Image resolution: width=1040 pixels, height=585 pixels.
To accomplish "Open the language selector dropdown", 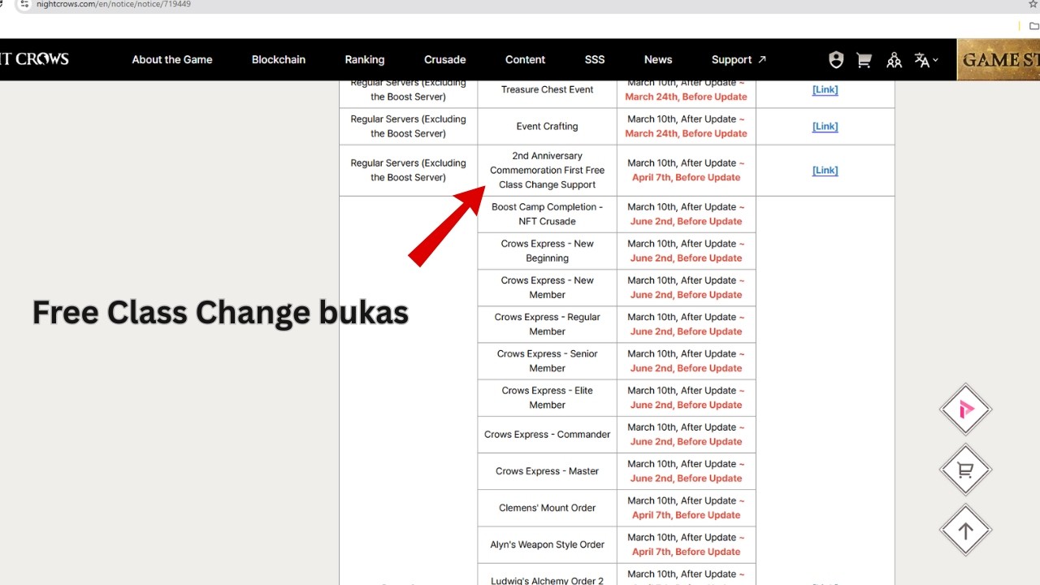I will 925,59.
